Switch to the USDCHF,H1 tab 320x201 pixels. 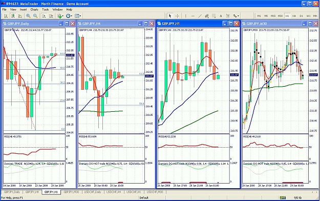tap(134, 192)
